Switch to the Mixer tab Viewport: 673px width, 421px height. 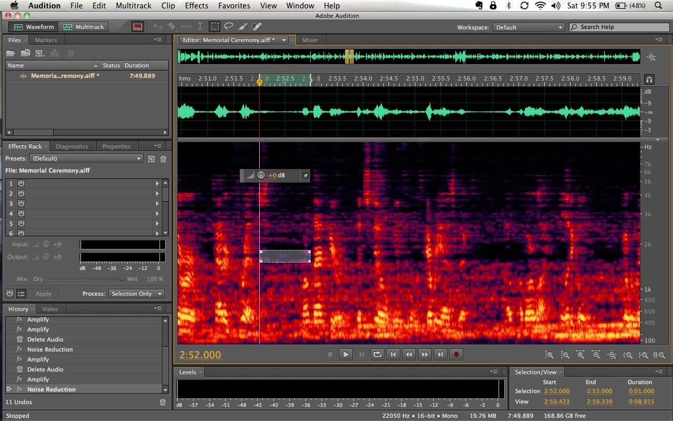click(x=310, y=40)
